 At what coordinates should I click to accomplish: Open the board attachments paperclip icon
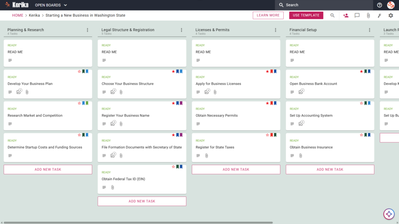(368, 16)
